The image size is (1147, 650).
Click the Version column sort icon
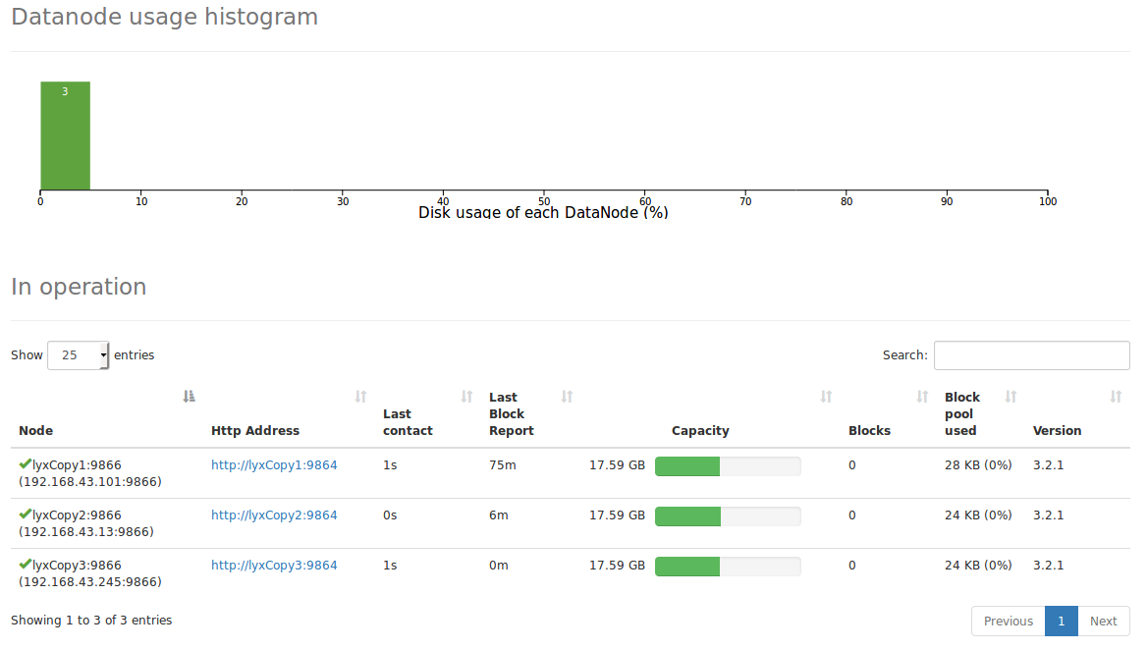(1116, 397)
